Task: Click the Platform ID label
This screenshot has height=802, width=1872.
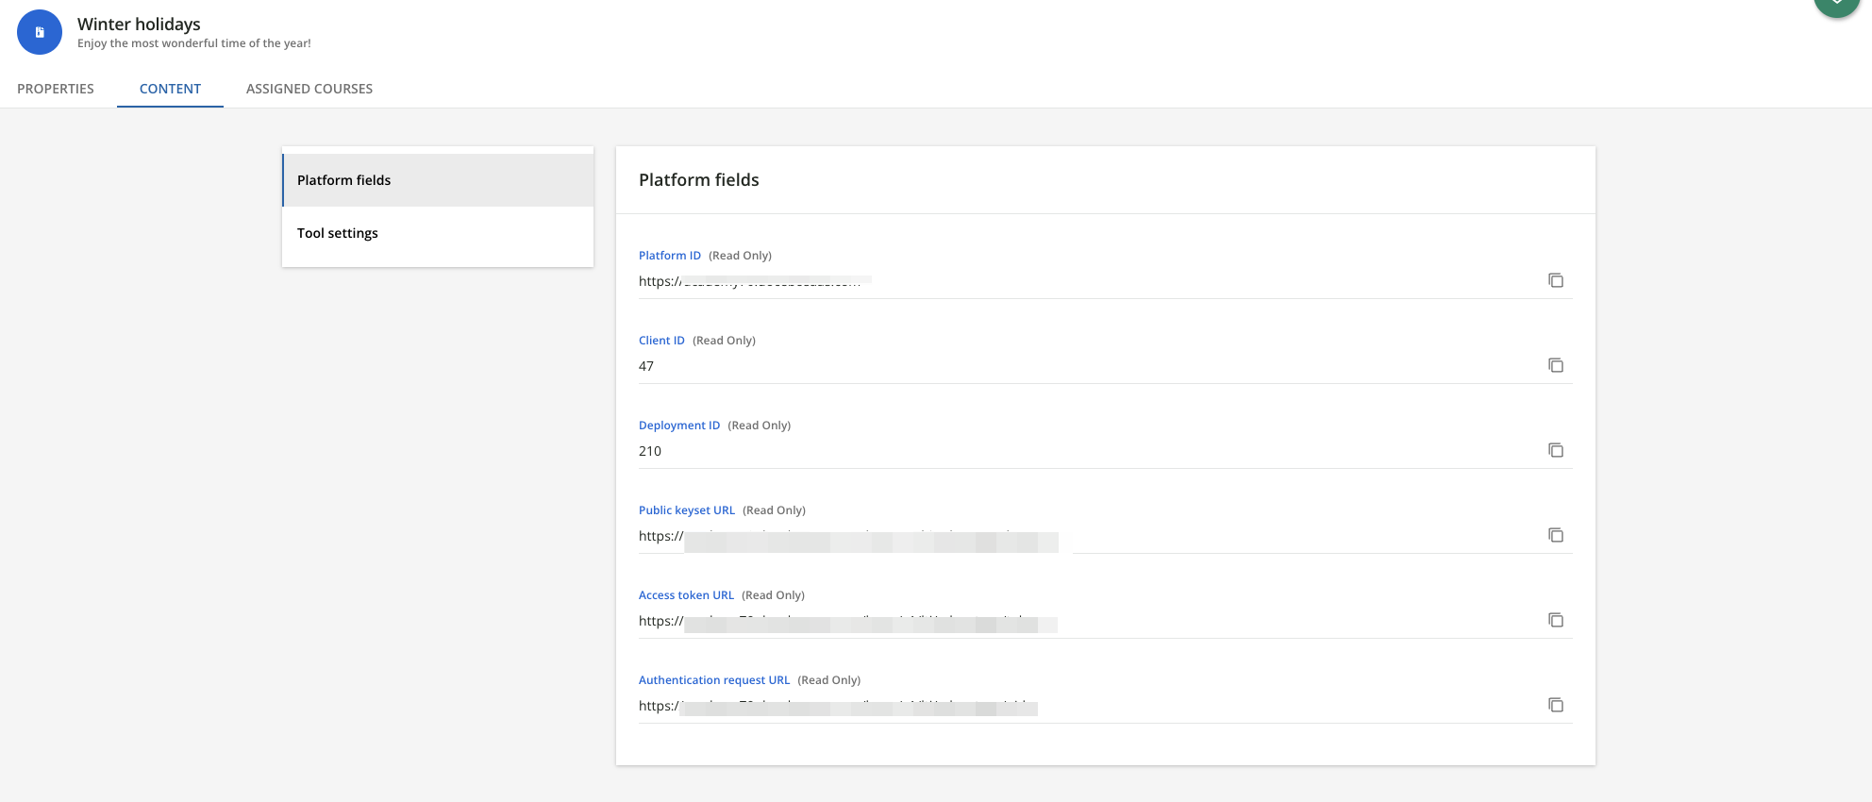Action: [670, 256]
